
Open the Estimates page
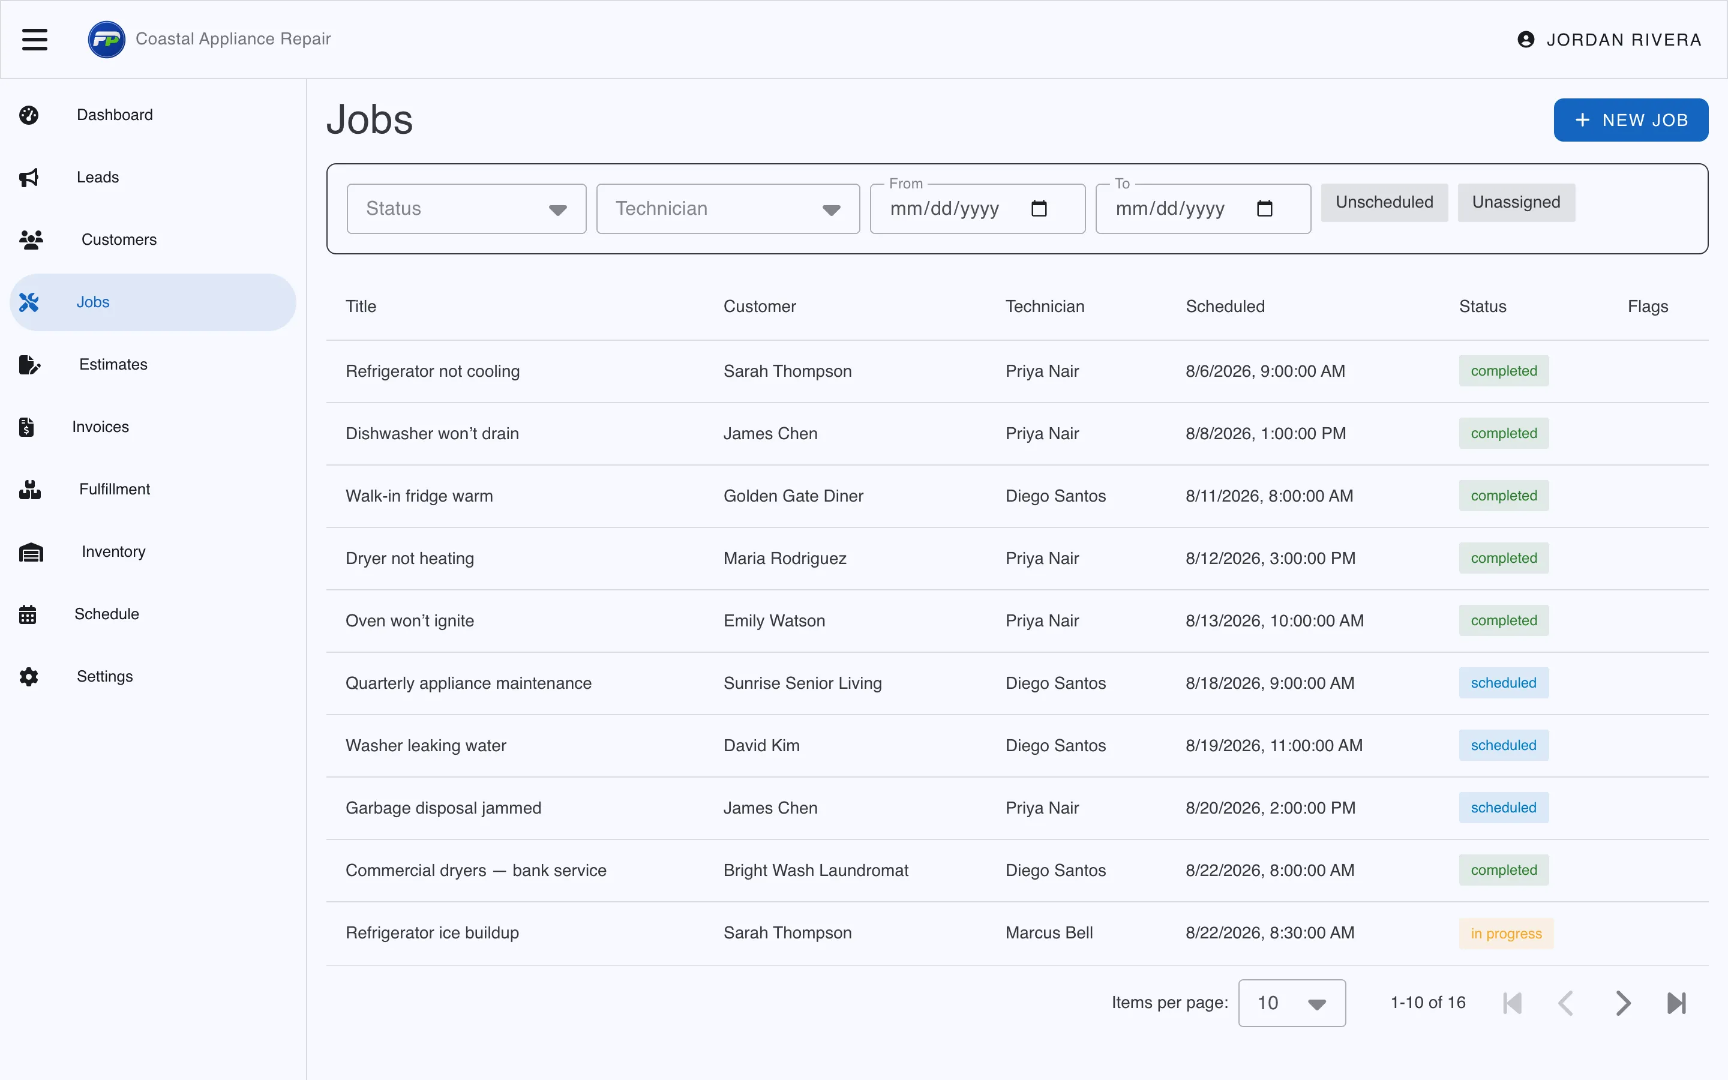pos(153,364)
